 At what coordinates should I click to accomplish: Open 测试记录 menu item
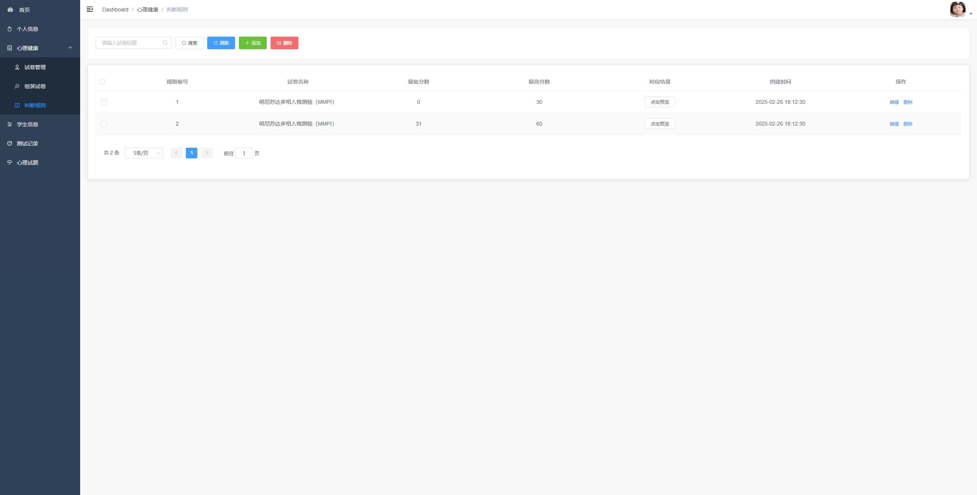(40, 143)
